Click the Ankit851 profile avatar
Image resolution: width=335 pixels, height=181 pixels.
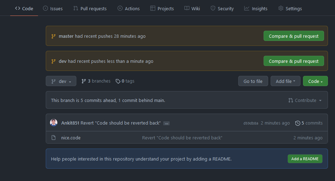(53, 123)
